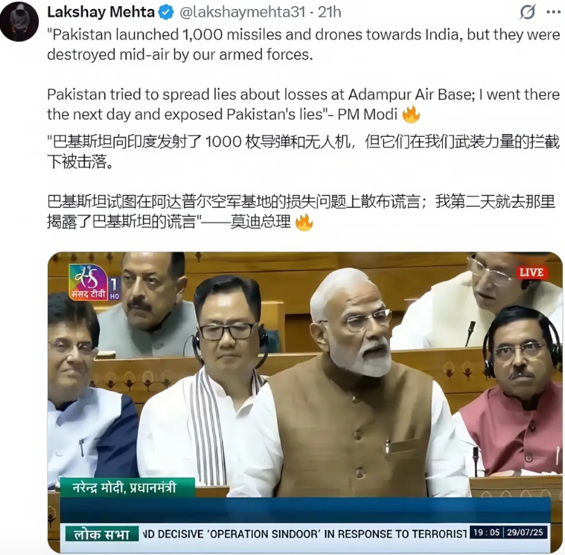The height and width of the screenshot is (555, 565).
Task: Click the @lakshaymehta31 handle
Action: click(x=242, y=13)
